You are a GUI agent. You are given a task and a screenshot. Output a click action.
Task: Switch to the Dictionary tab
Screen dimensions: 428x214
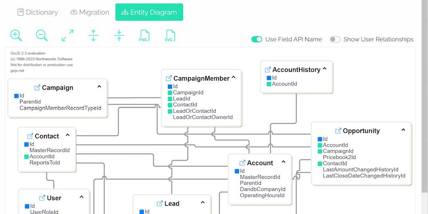coord(37,12)
